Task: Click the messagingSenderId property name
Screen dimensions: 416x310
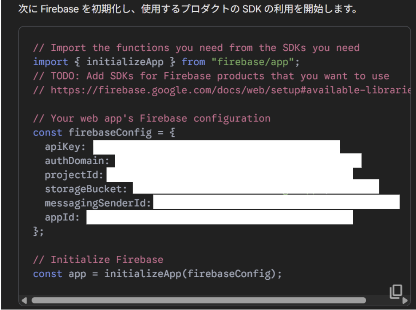Action: (x=97, y=203)
